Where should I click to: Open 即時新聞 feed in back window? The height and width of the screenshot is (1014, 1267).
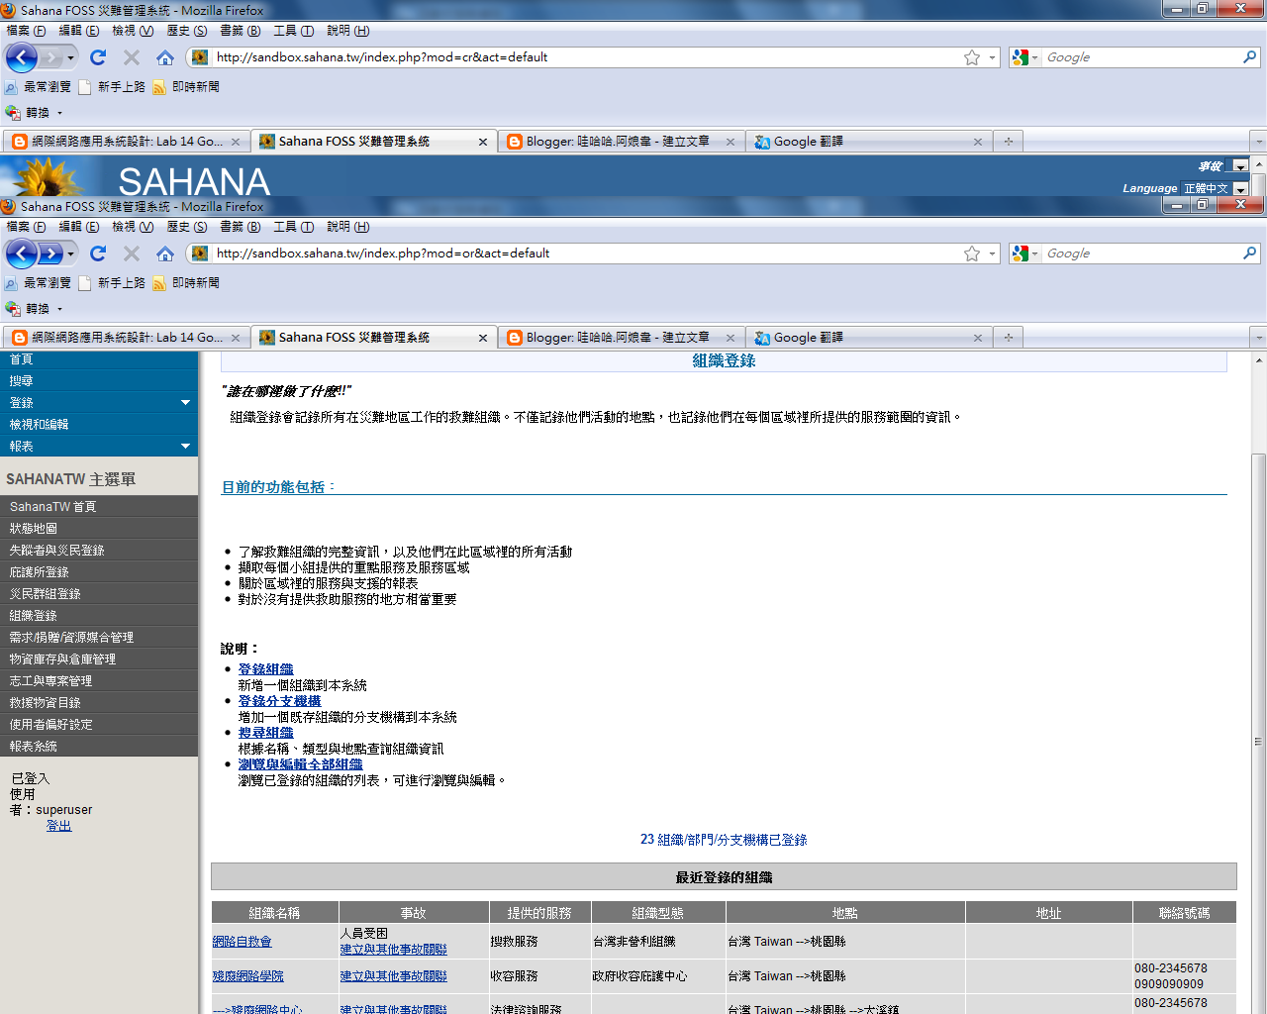[186, 87]
